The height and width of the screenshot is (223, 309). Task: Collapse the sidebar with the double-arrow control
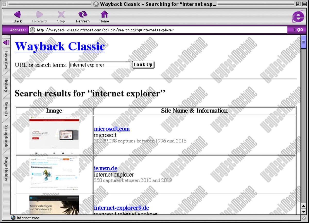point(6,43)
